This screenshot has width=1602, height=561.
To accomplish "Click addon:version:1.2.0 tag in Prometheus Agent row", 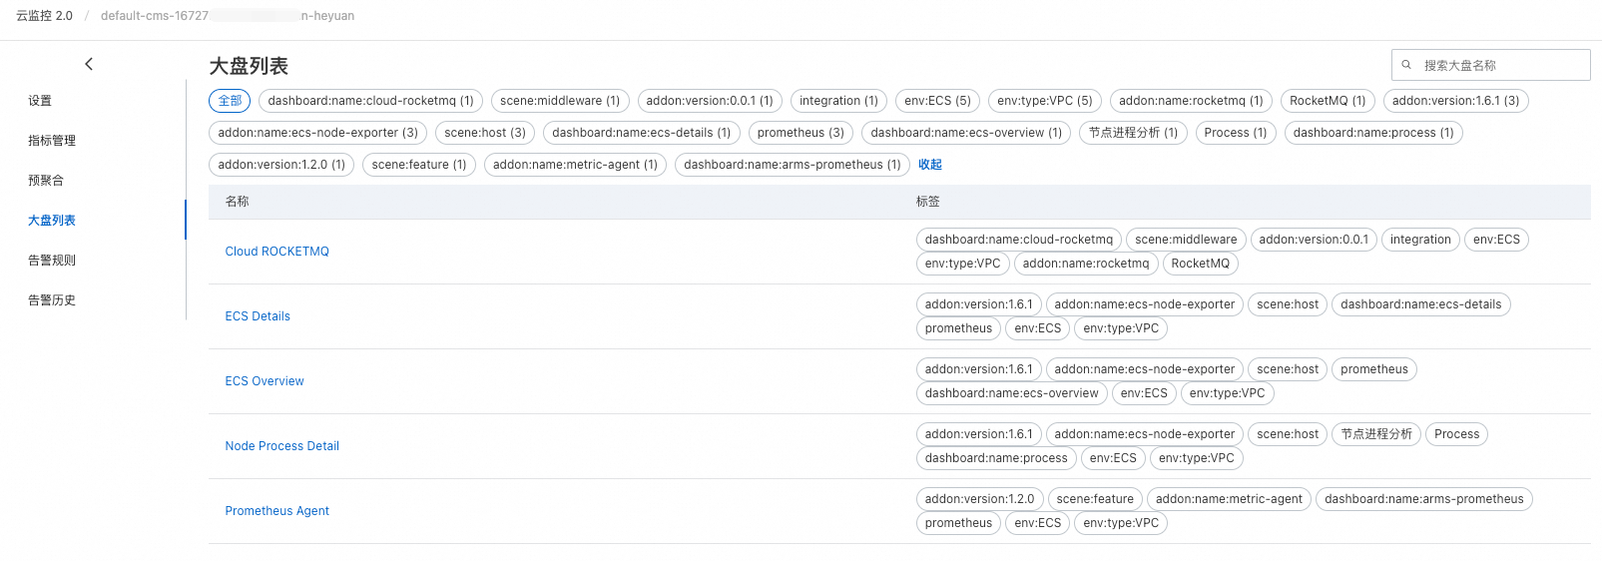I will (980, 499).
